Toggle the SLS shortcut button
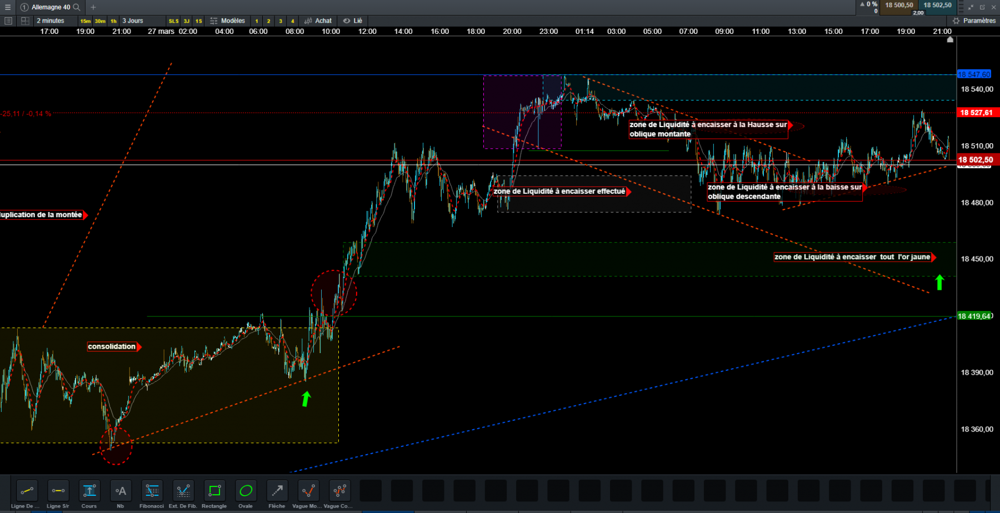Screen dimensions: 1000x513 (174, 21)
